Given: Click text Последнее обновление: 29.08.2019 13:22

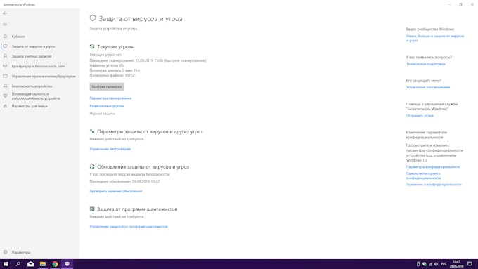Looking at the screenshot, I should [x=124, y=181].
